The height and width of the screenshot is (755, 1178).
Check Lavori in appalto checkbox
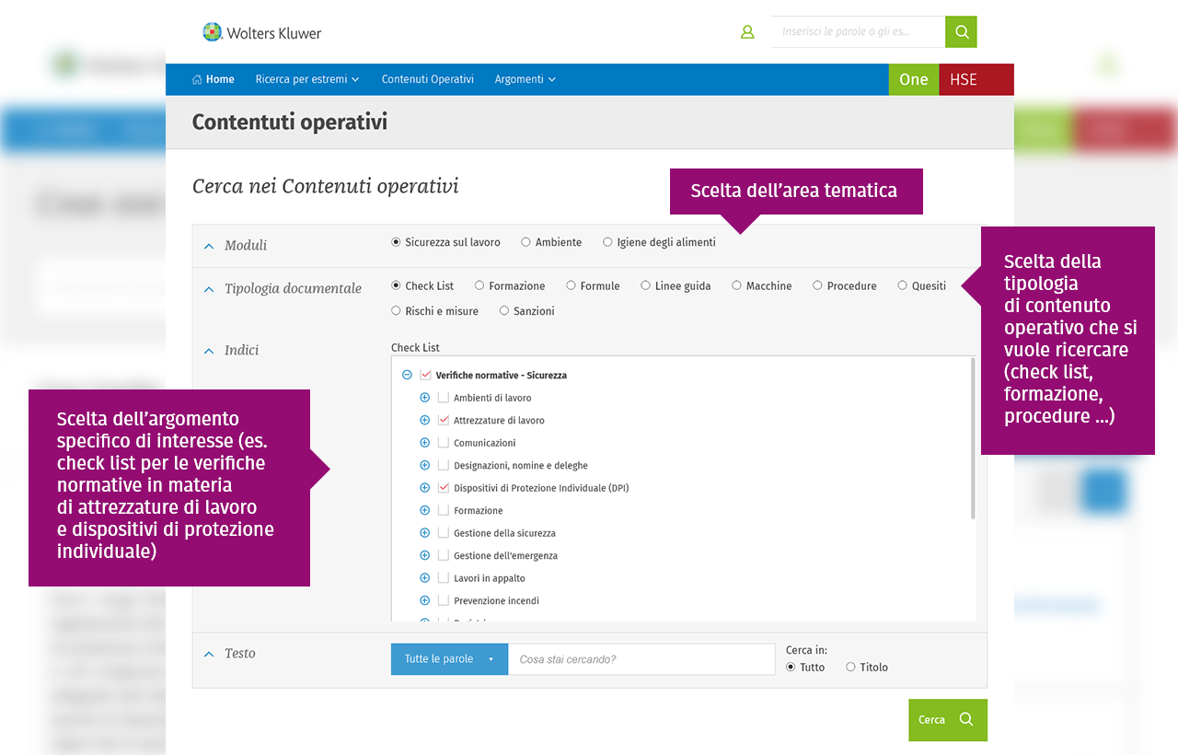click(444, 578)
